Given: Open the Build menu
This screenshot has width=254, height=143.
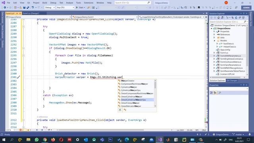Looking at the screenshot, I should (44, 3).
